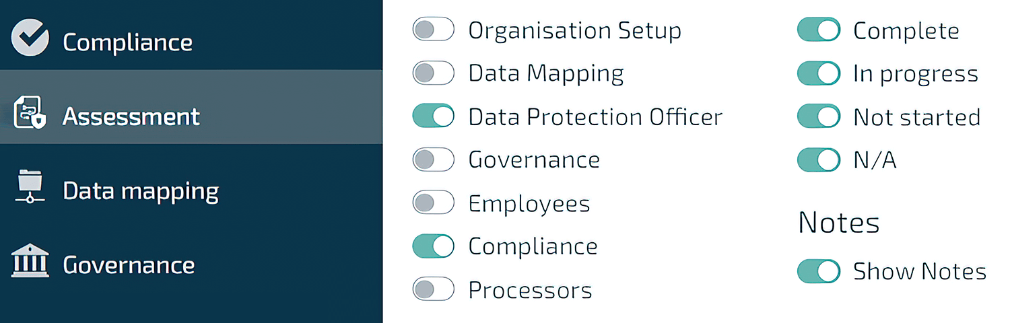
Task: Go to Data mapping in sidebar
Action: pos(191,181)
